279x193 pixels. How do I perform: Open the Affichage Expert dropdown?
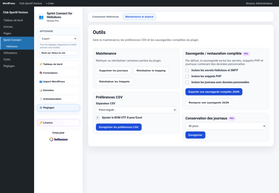pyautogui.click(x=58, y=39)
